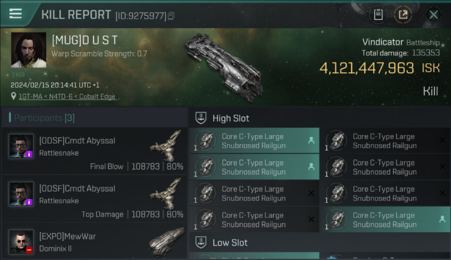451x260 pixels.
Task: Click MewWar's pilot portrait
Action: [x=21, y=242]
